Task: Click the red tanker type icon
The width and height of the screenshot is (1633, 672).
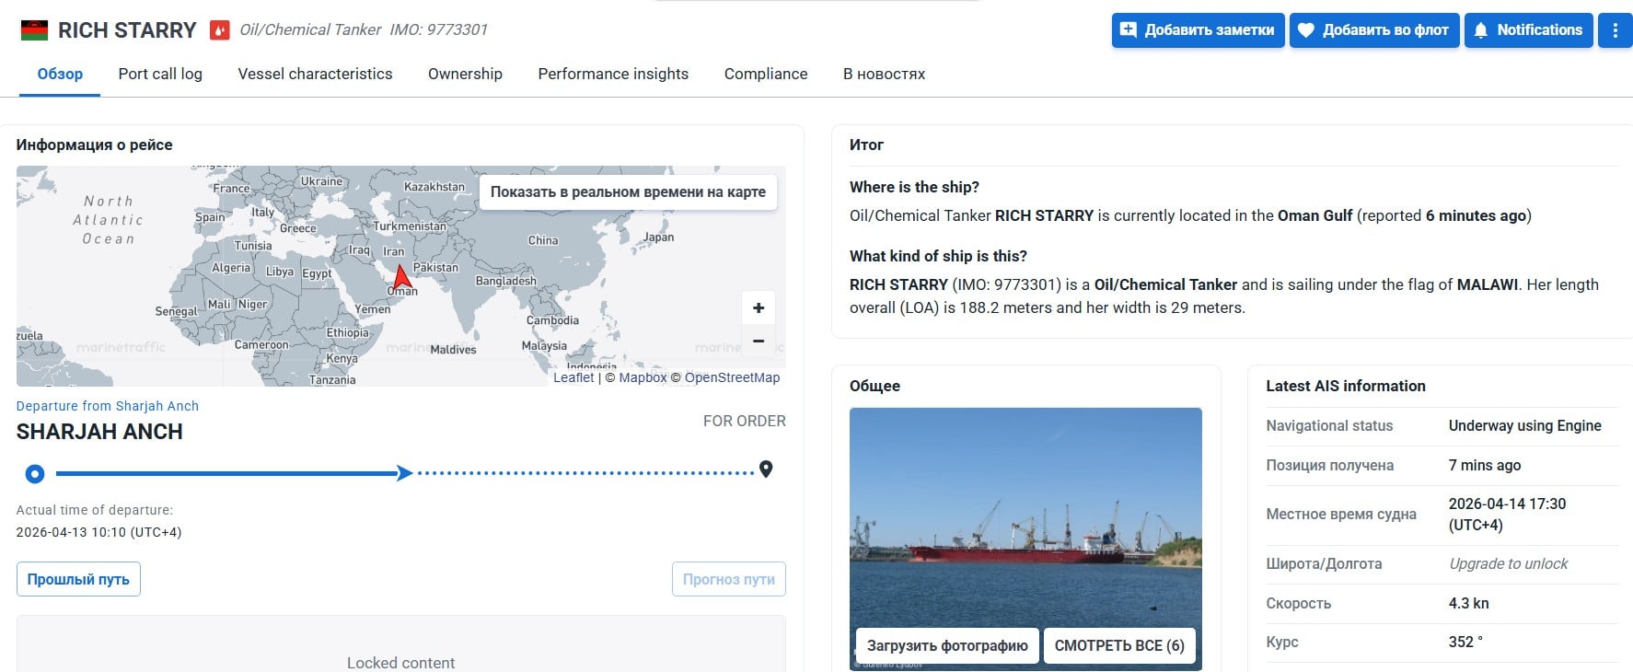Action: point(219,30)
